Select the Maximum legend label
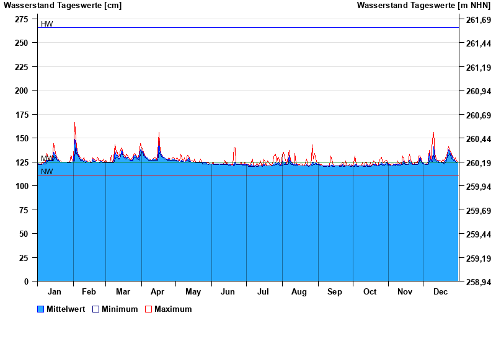 pos(173,309)
